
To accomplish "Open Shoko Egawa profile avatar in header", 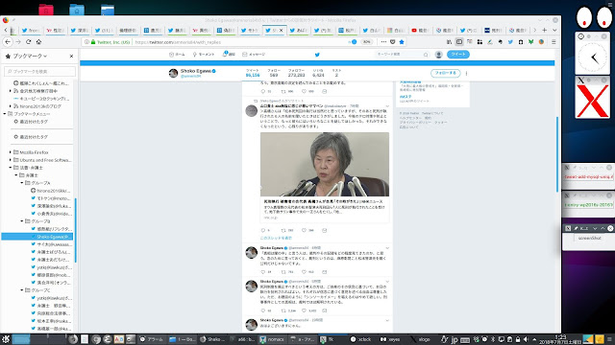I will point(173,73).
